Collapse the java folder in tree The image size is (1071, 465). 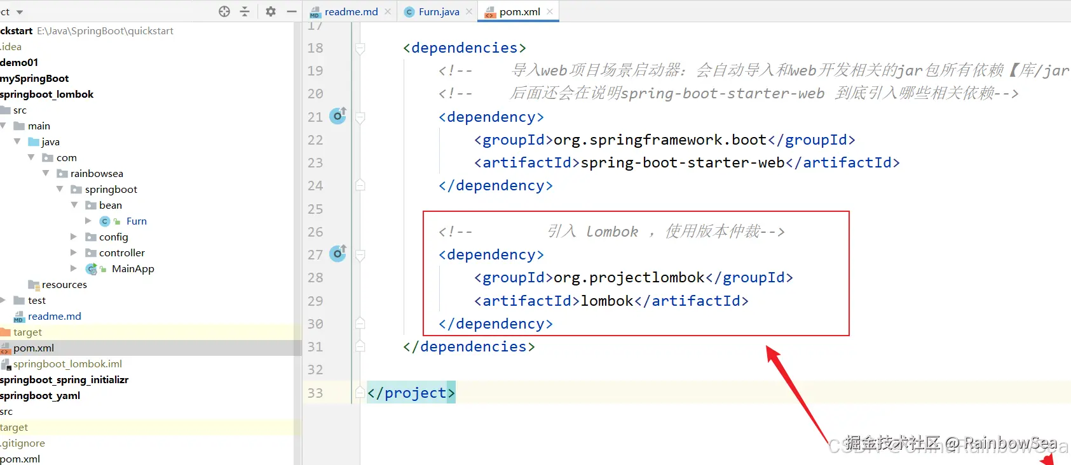(x=17, y=141)
